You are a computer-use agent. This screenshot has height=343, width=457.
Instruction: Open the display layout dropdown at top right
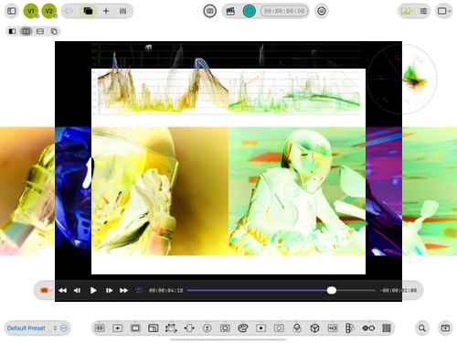443,11
